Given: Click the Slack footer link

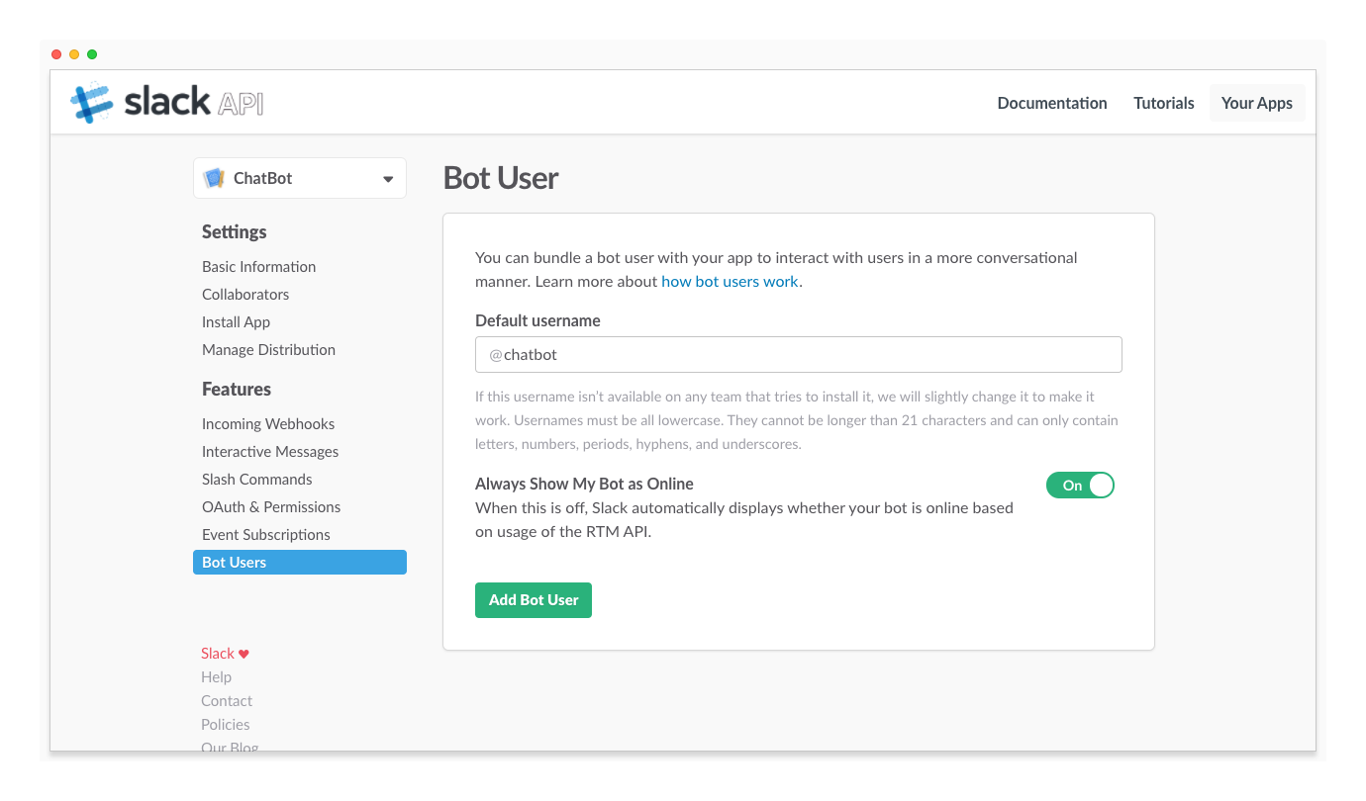Looking at the screenshot, I should (x=218, y=654).
